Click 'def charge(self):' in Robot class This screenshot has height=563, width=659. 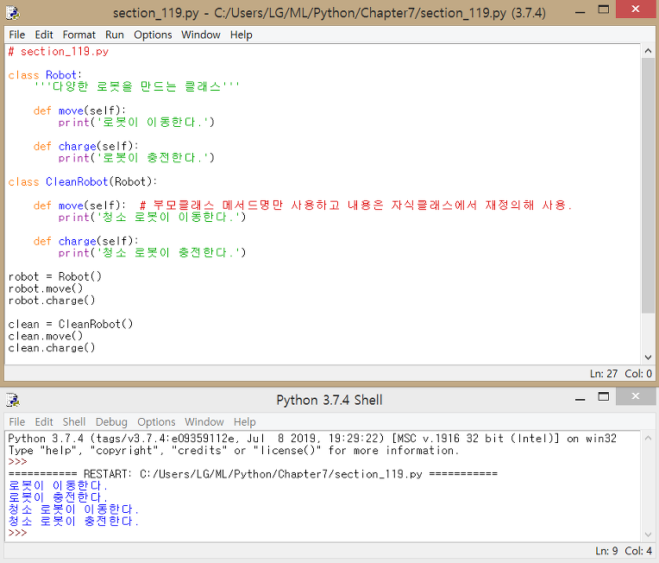click(x=85, y=146)
